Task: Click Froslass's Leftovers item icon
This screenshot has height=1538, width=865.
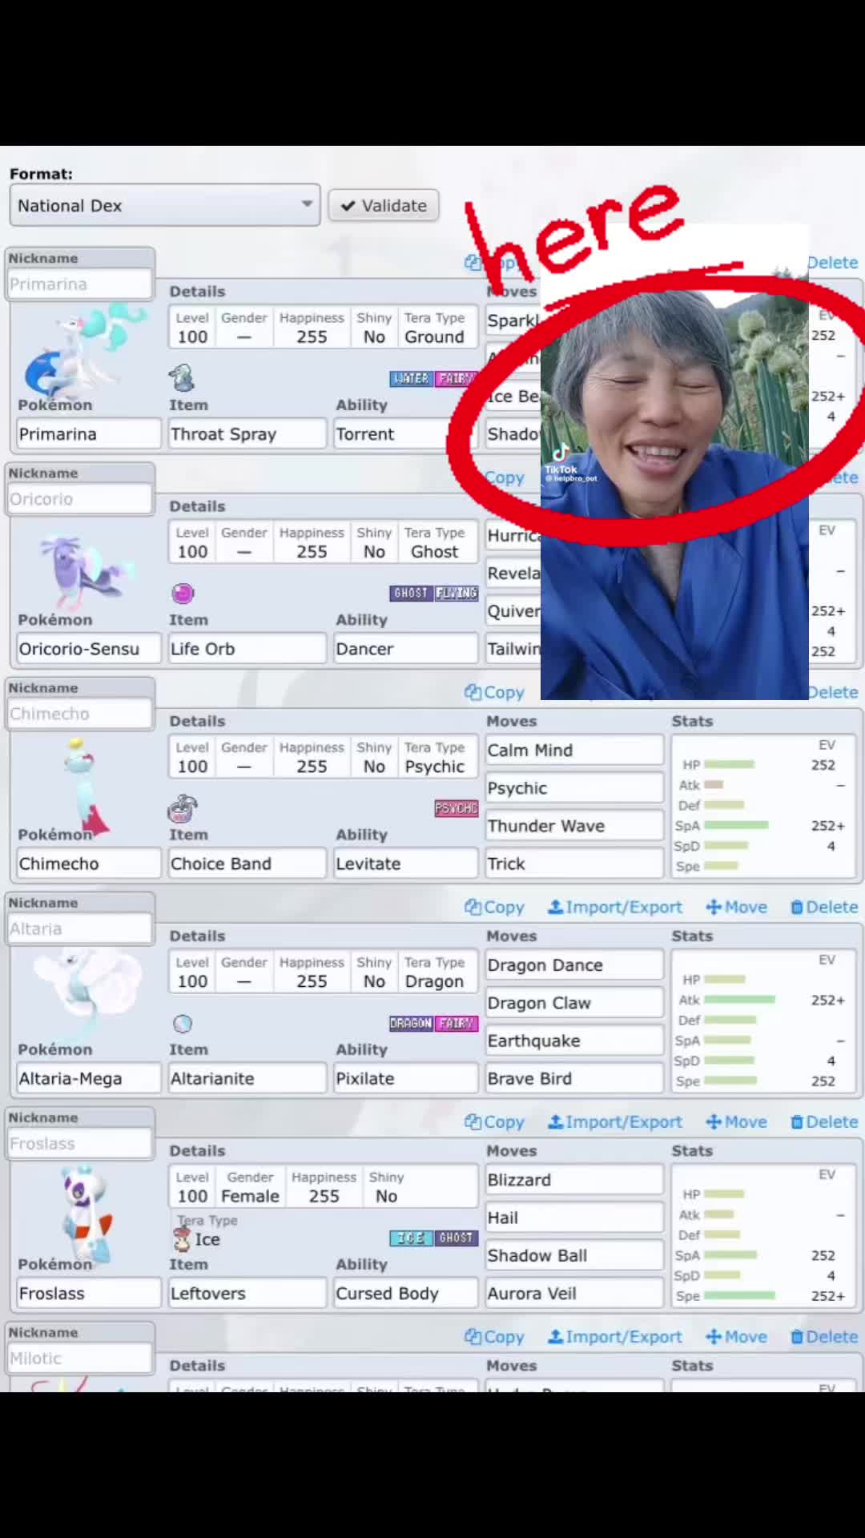Action: click(x=183, y=1239)
